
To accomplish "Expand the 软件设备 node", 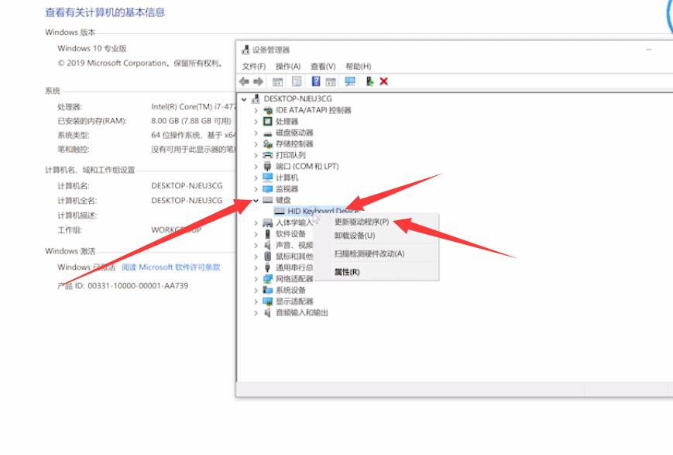I will pos(256,234).
